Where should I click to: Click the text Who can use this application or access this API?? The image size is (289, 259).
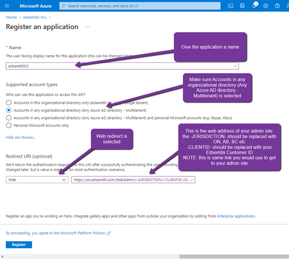pyautogui.click(x=45, y=95)
